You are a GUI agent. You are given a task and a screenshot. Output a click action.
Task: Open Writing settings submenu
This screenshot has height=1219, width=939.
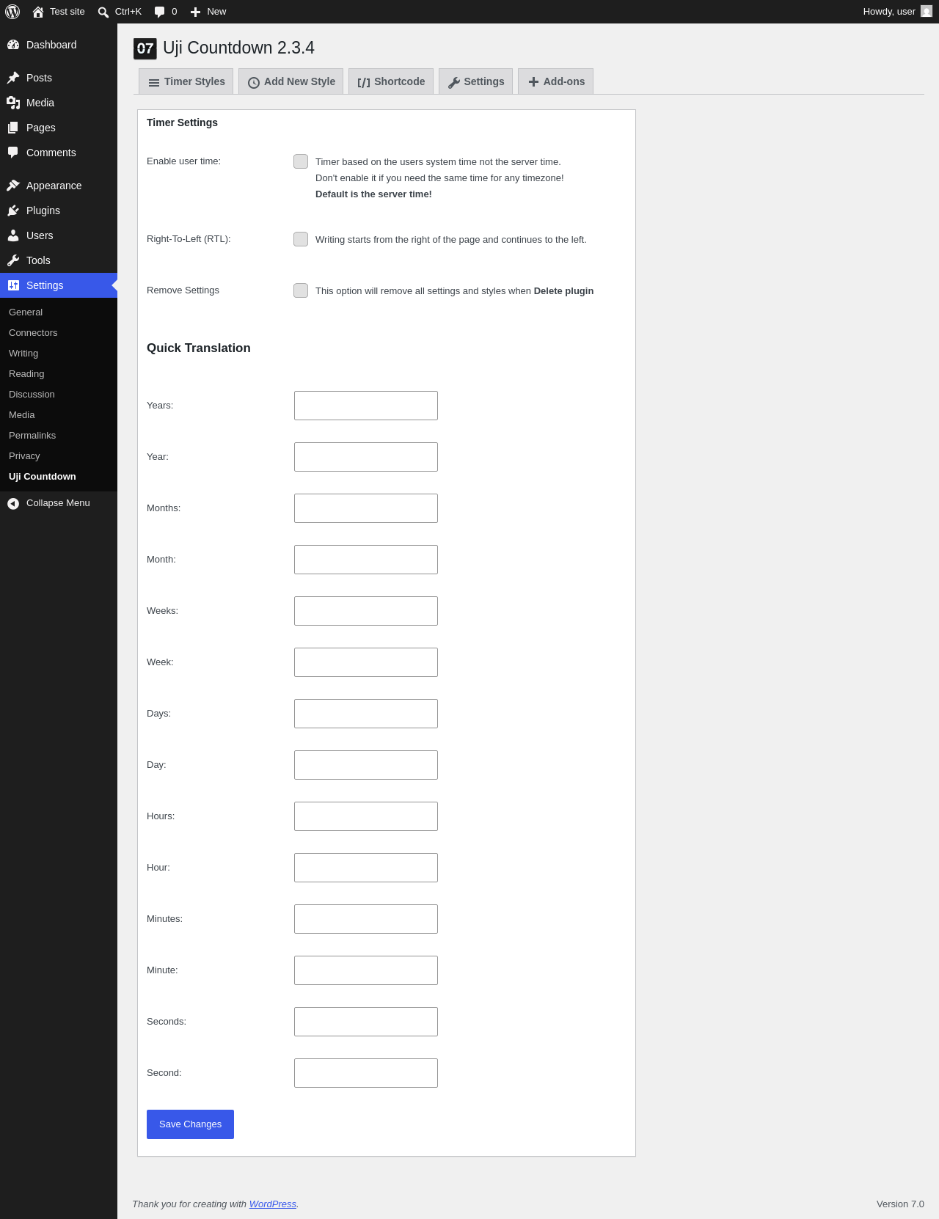[x=59, y=354]
